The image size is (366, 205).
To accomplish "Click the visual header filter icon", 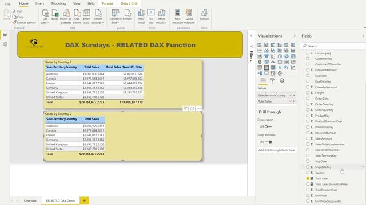I will [185, 109].
